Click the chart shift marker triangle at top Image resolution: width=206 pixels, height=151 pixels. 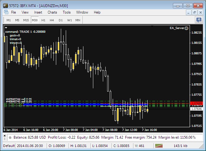pos(152,26)
